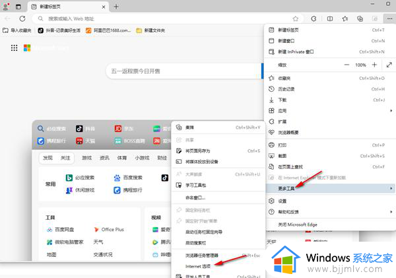
Task: Choose 新建 InPrivate 窗口
Action: coord(329,52)
